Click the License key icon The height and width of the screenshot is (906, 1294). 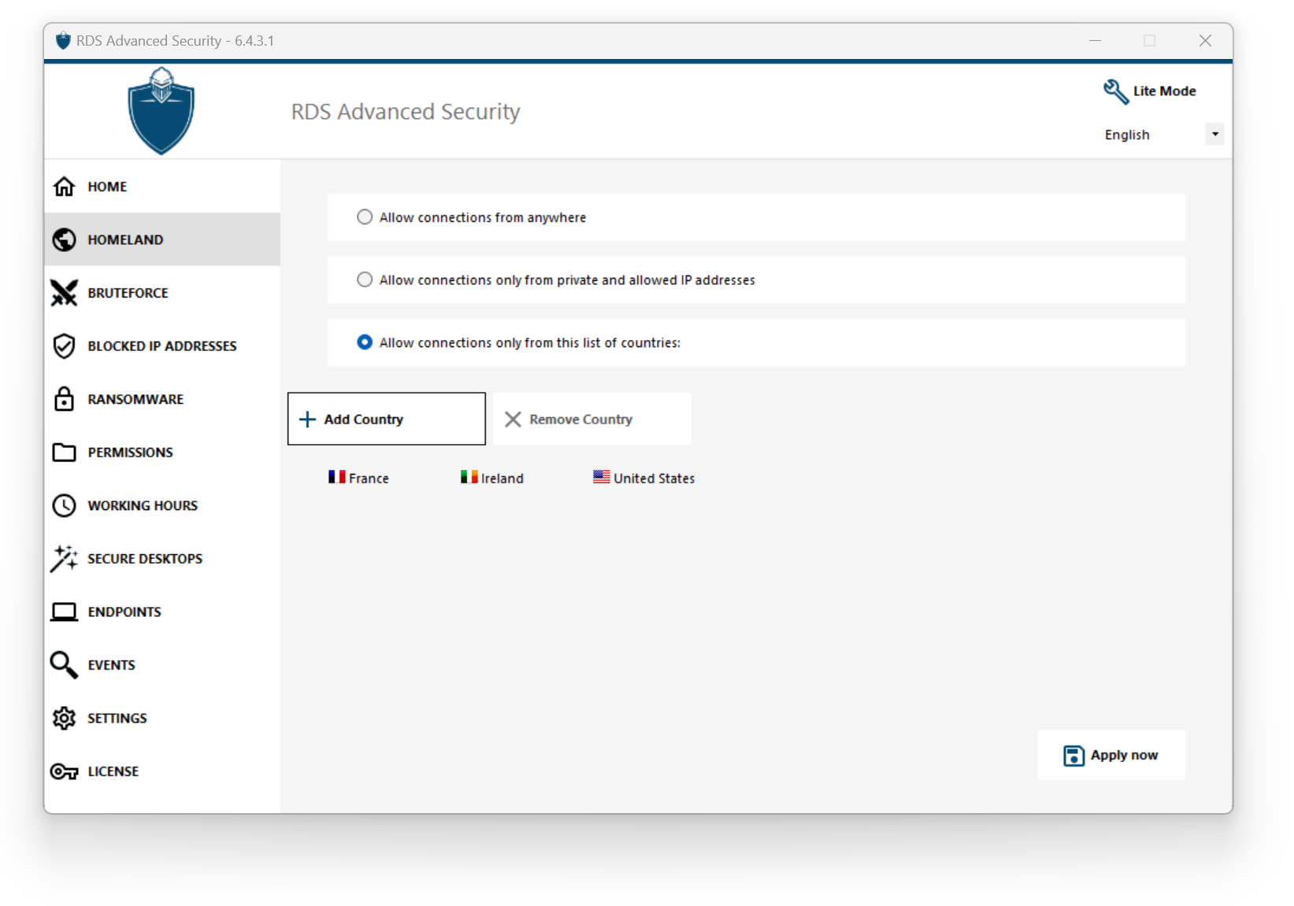point(64,771)
